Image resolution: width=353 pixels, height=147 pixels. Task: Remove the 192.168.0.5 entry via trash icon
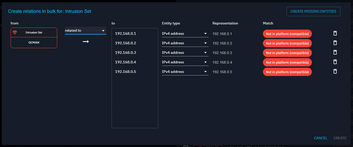pyautogui.click(x=335, y=71)
